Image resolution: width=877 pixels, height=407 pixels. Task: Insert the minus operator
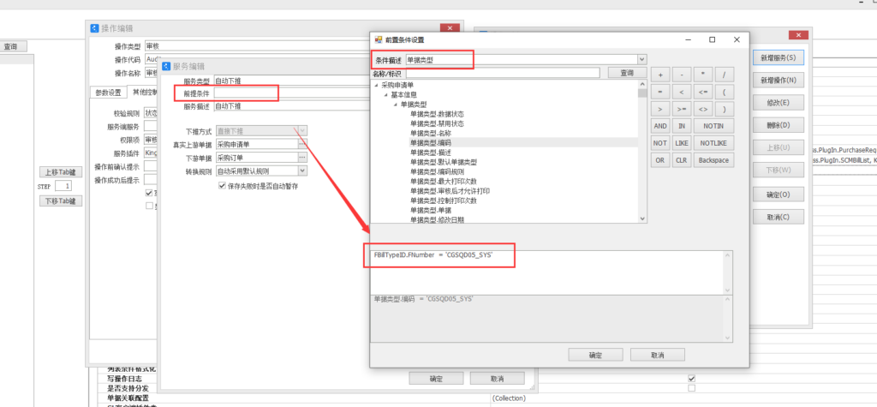(x=681, y=75)
